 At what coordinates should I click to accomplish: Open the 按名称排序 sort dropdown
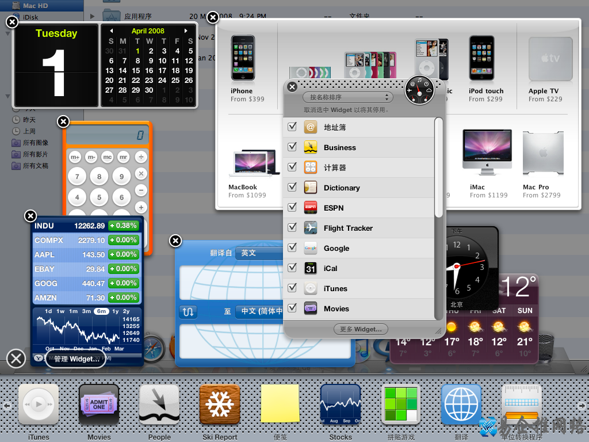(x=347, y=97)
